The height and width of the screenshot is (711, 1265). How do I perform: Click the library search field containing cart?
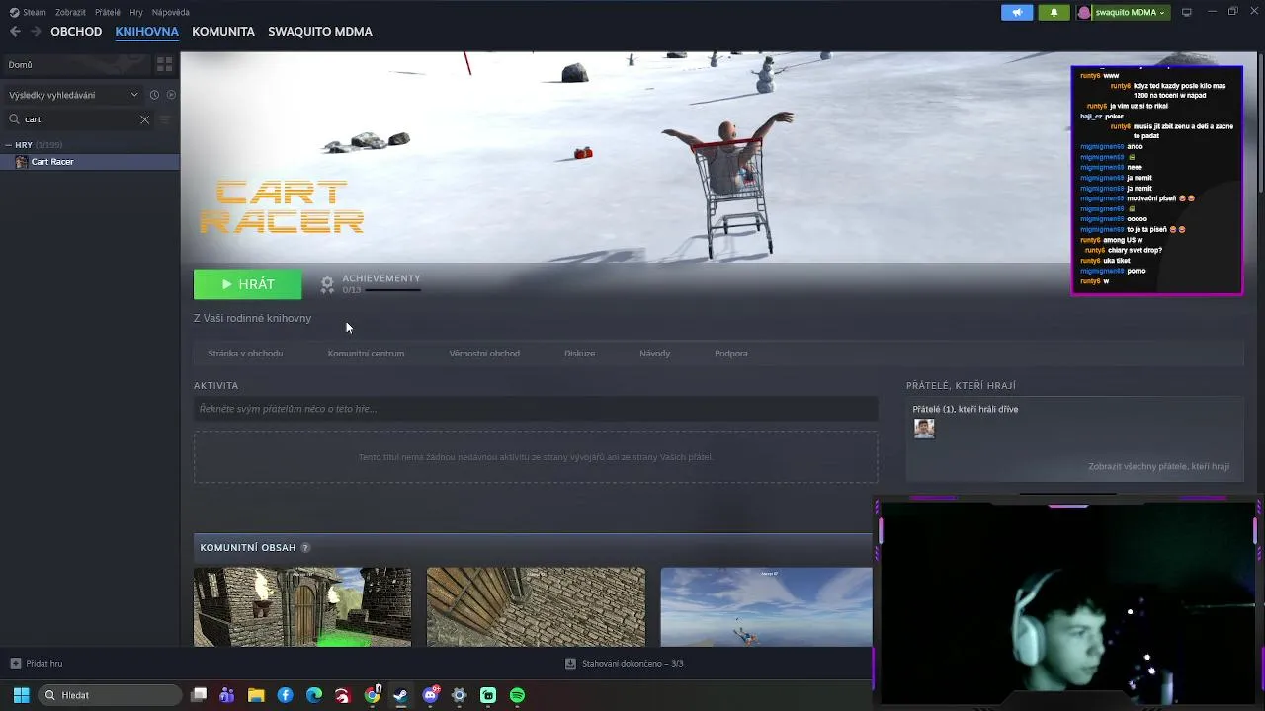coord(79,119)
